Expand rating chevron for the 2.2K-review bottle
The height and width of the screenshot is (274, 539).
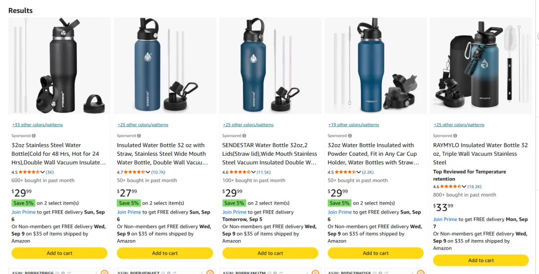359,172
